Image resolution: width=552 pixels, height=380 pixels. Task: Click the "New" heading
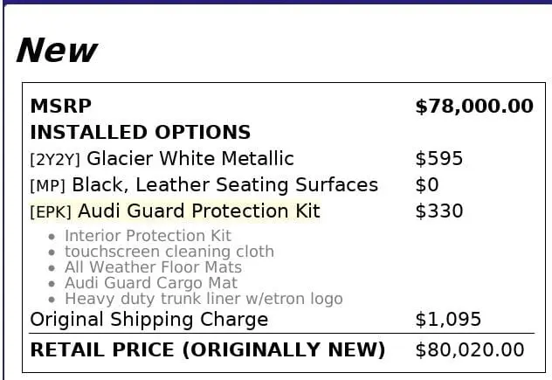[56, 51]
